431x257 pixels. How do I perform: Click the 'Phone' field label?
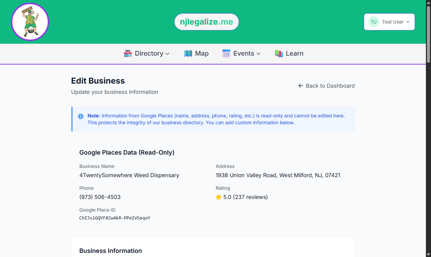click(x=87, y=188)
